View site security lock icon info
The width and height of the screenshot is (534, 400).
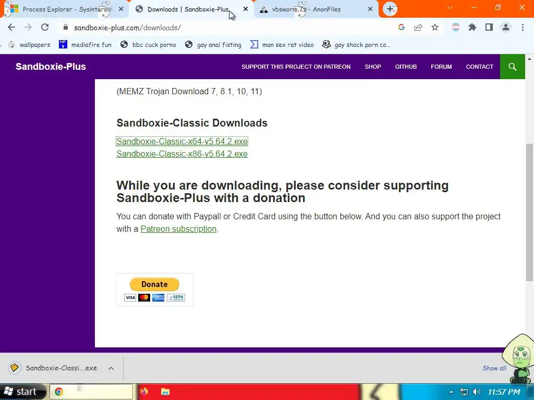point(66,28)
